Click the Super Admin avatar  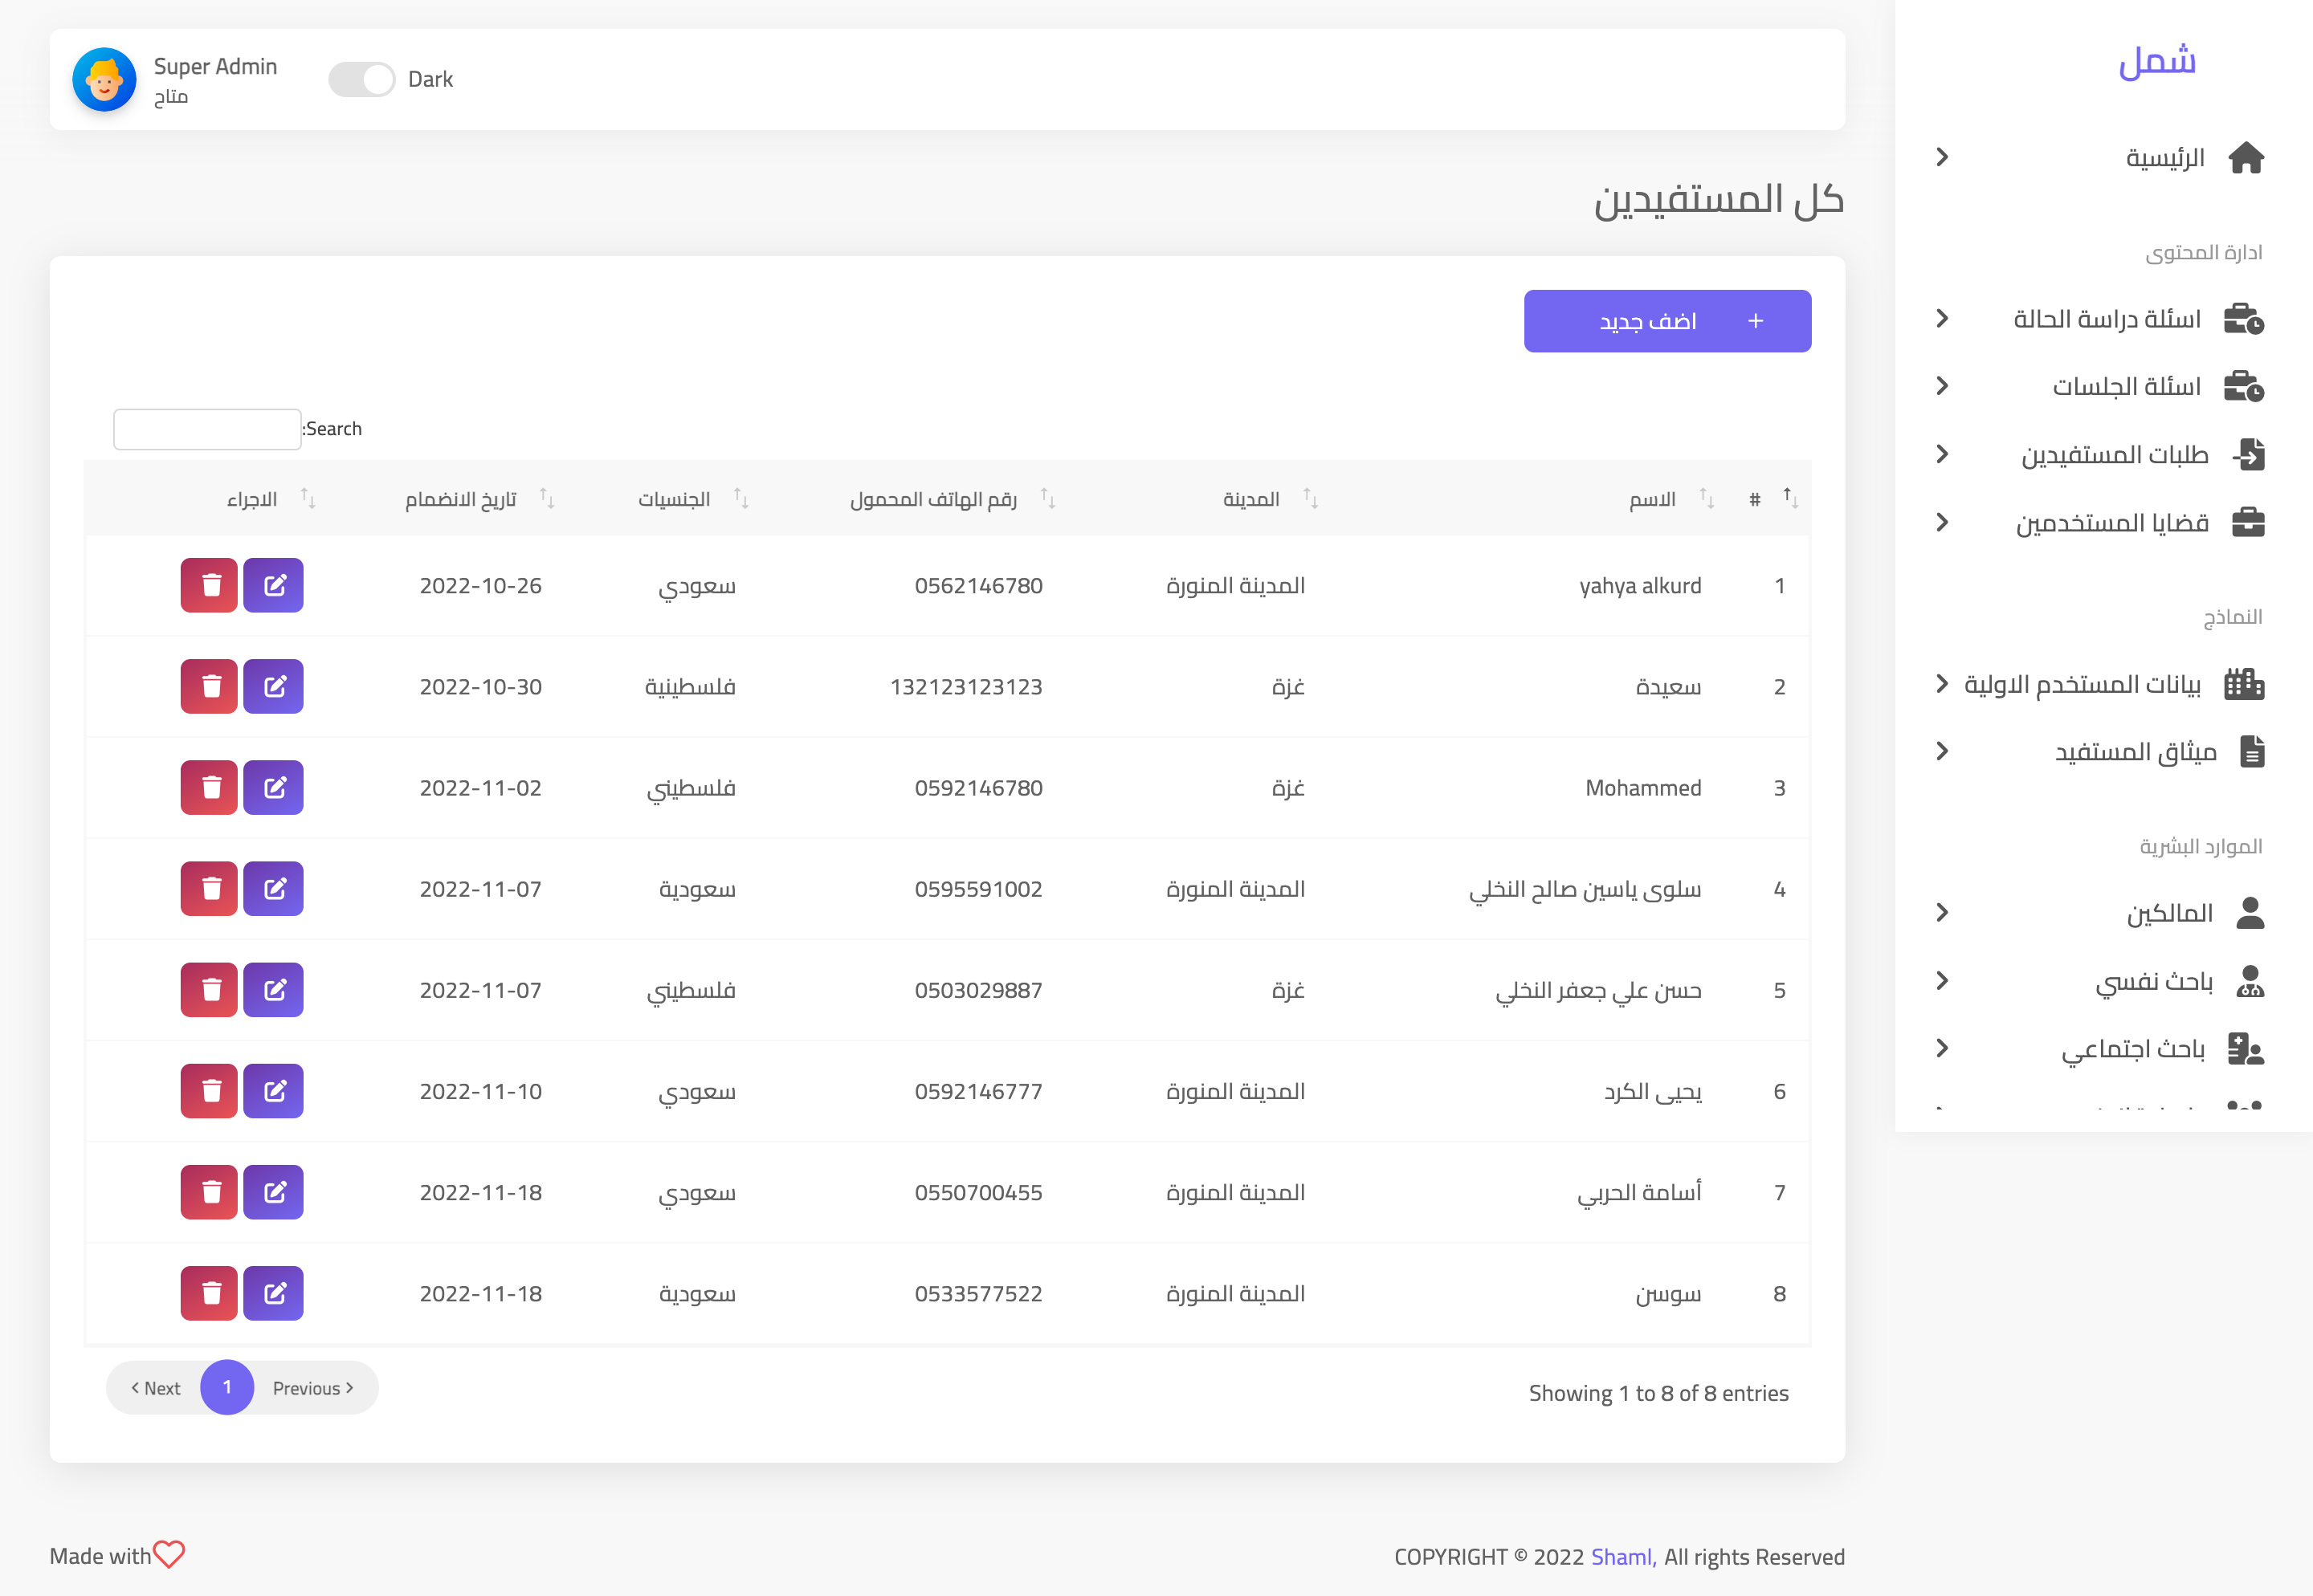point(104,79)
